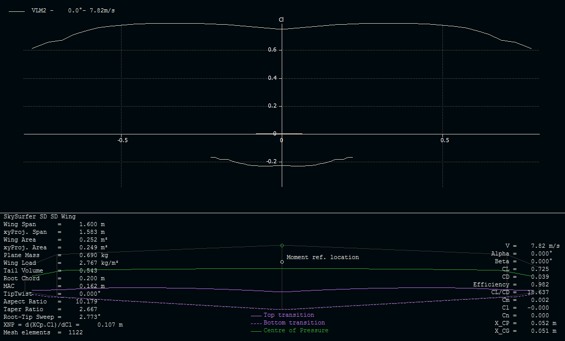
Task: Click the SkySurfer SD SD Wing title
Action: [x=40, y=217]
